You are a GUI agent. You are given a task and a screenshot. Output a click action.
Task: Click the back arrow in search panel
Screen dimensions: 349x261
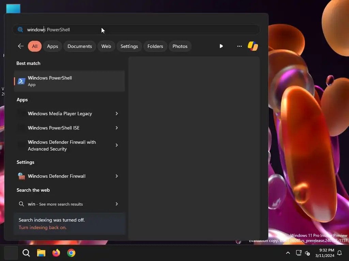21,46
